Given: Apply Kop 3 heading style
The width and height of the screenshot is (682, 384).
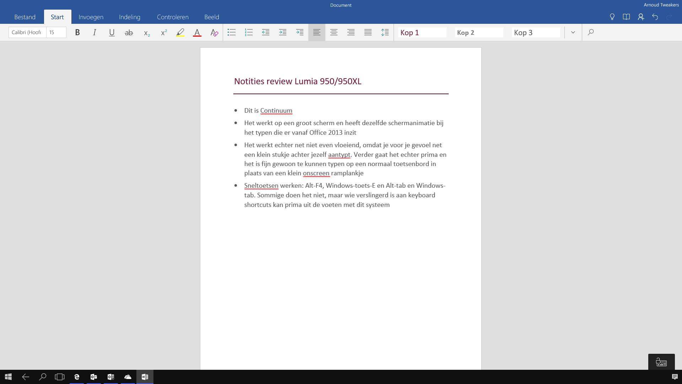Looking at the screenshot, I should [x=536, y=32].
